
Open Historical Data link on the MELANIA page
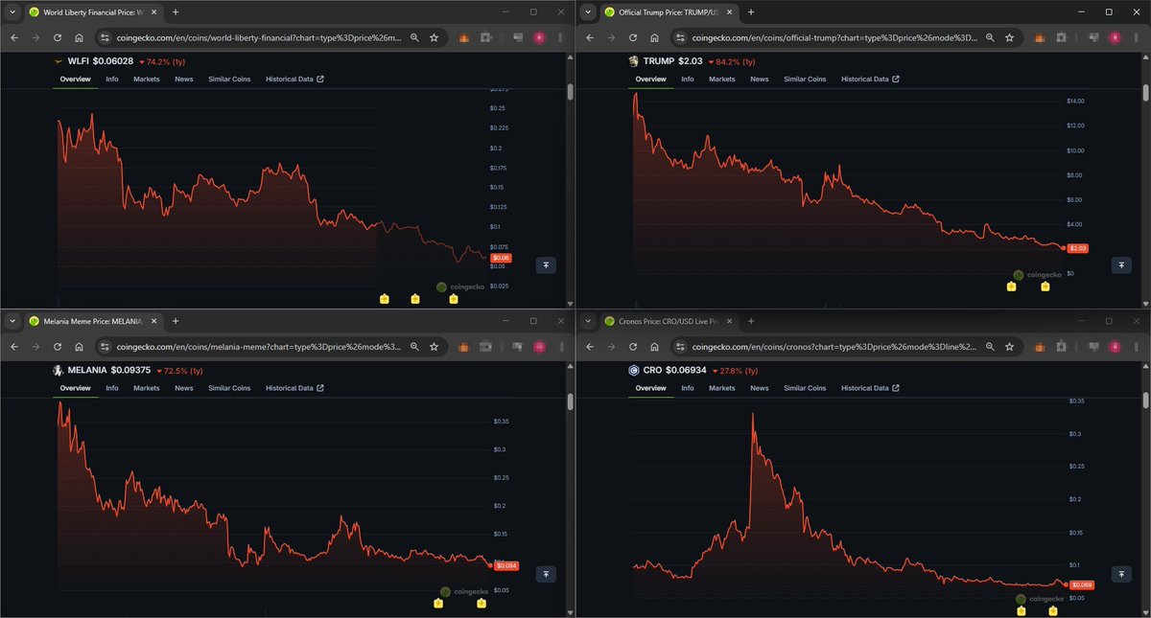pyautogui.click(x=294, y=388)
